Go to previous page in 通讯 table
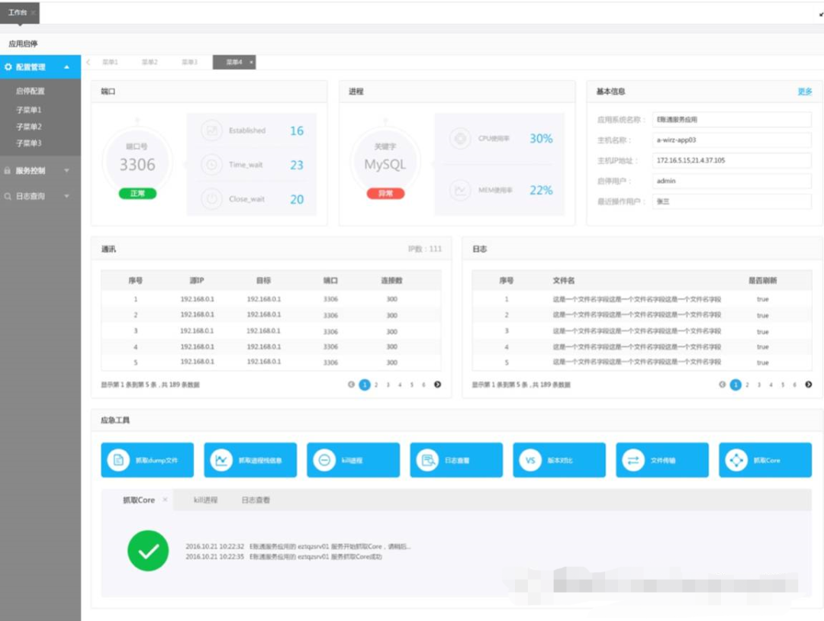Image resolution: width=824 pixels, height=621 pixels. coord(351,385)
